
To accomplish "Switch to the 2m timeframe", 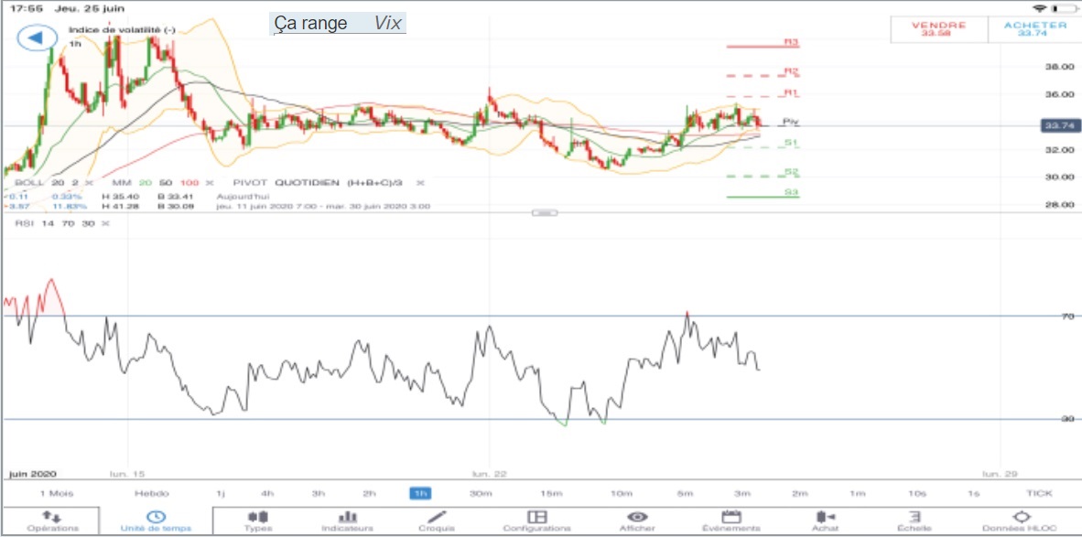I will point(800,493).
